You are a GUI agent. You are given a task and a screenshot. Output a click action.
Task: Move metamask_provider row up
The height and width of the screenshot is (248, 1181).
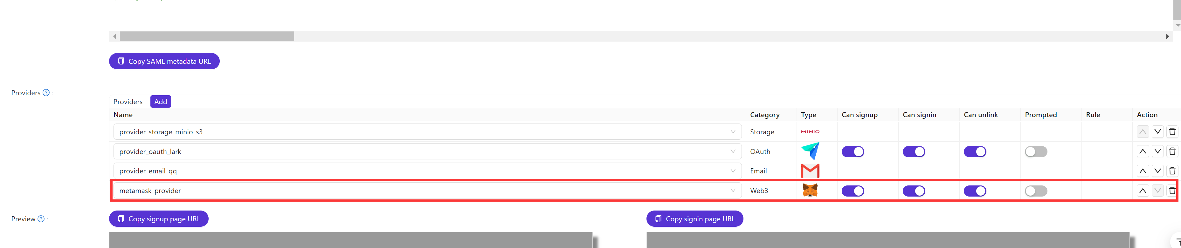1143,191
